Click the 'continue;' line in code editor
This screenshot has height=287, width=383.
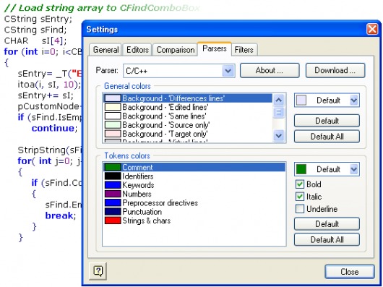pyautogui.click(x=54, y=128)
